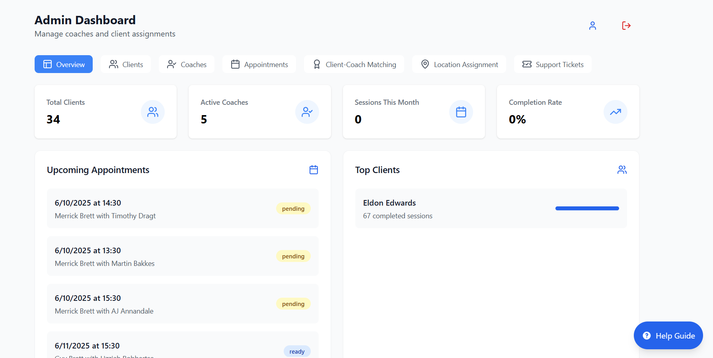Open the Appointments tab
713x358 pixels.
point(259,64)
